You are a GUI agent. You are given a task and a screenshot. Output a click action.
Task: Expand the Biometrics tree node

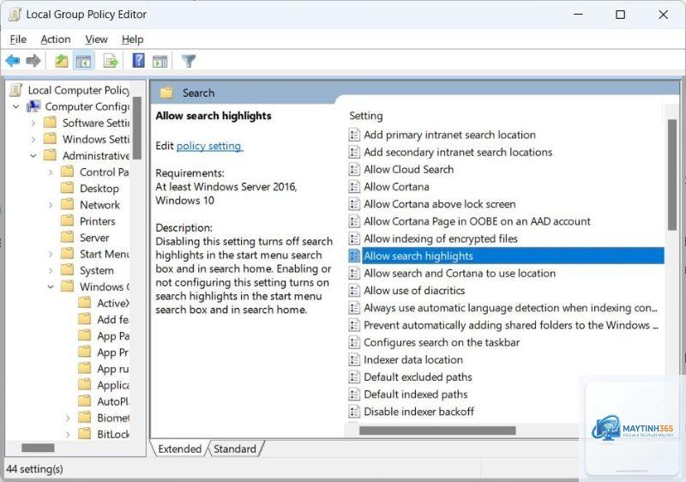pos(68,419)
